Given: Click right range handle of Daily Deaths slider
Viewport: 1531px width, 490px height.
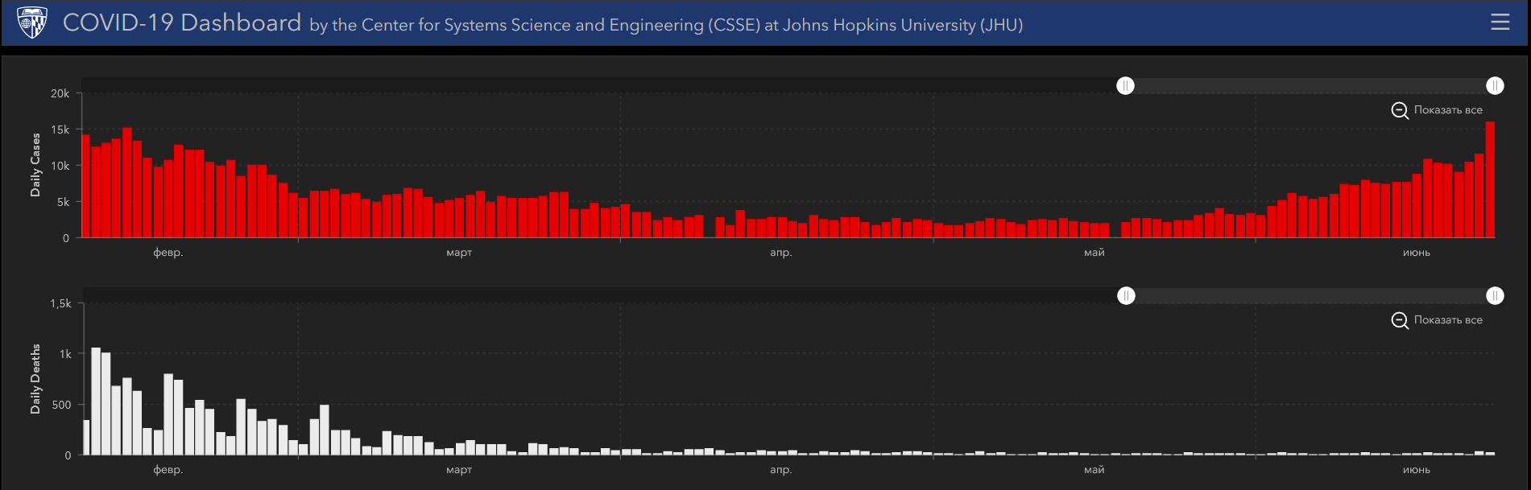Looking at the screenshot, I should 1495,296.
